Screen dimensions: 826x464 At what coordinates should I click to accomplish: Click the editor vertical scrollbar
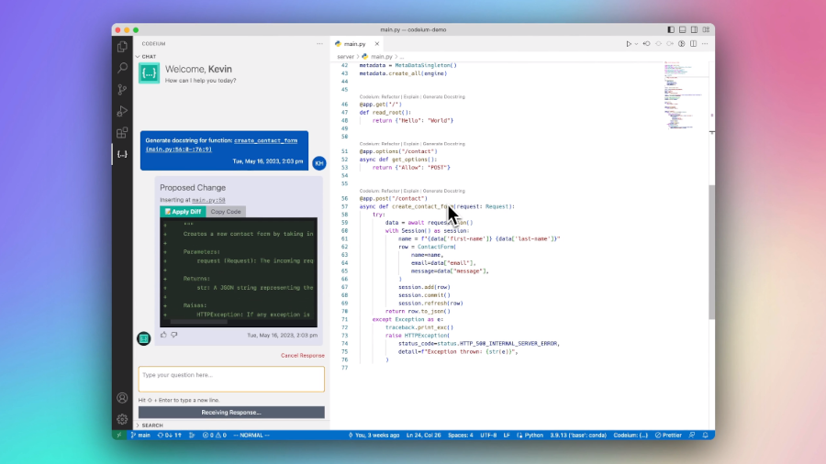coord(711,252)
